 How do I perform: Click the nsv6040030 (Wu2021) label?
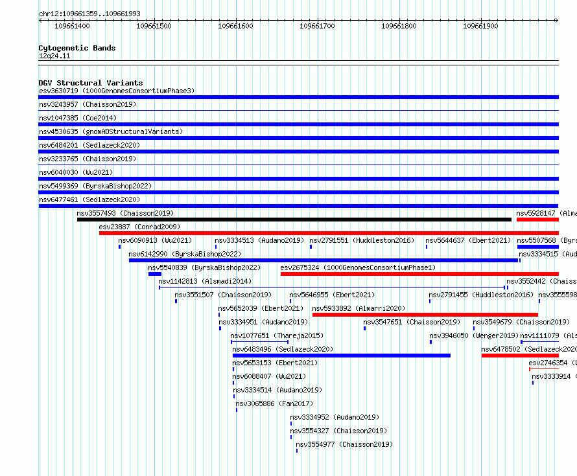tap(76, 172)
